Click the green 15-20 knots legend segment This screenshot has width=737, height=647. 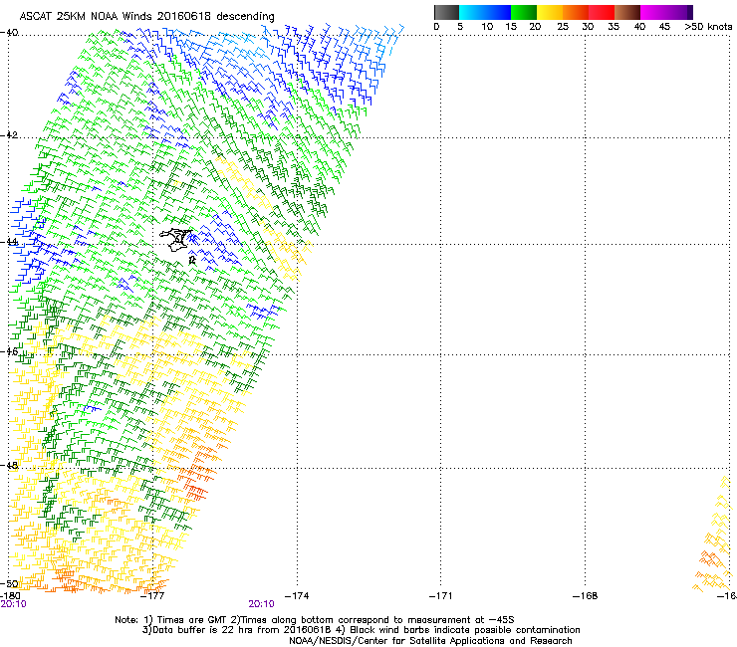coord(524,12)
